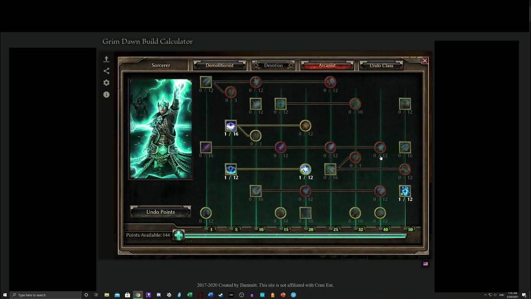This screenshot has height=299, width=531.
Task: Click the Points Available: 144 text
Action: click(x=148, y=235)
